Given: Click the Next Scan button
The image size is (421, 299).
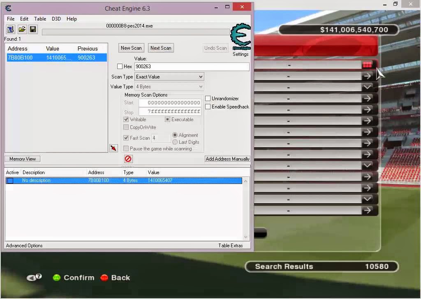Looking at the screenshot, I should [161, 48].
